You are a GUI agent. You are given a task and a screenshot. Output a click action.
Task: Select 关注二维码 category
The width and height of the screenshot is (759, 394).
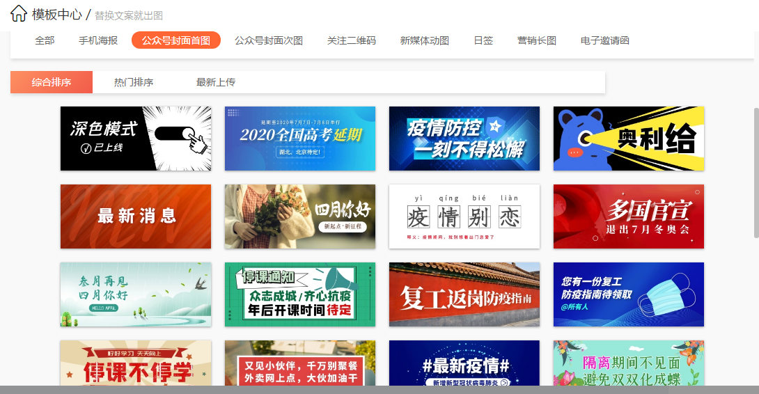[x=352, y=40]
